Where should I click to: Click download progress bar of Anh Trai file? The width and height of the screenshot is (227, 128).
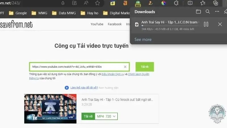[170, 26]
